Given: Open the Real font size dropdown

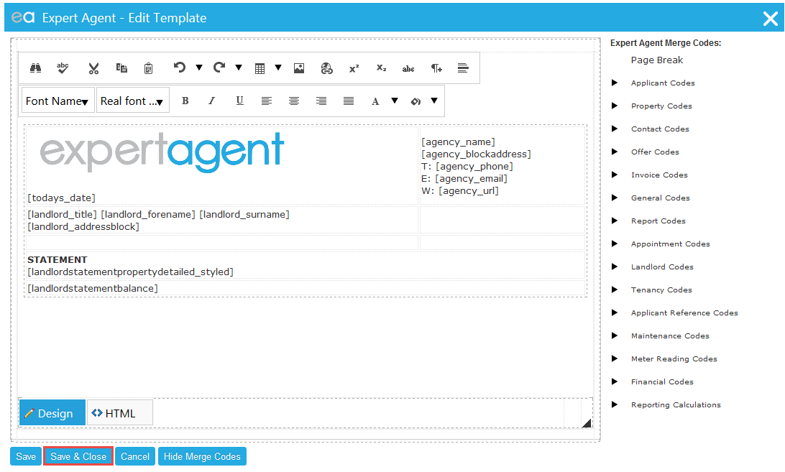Looking at the screenshot, I should [133, 101].
